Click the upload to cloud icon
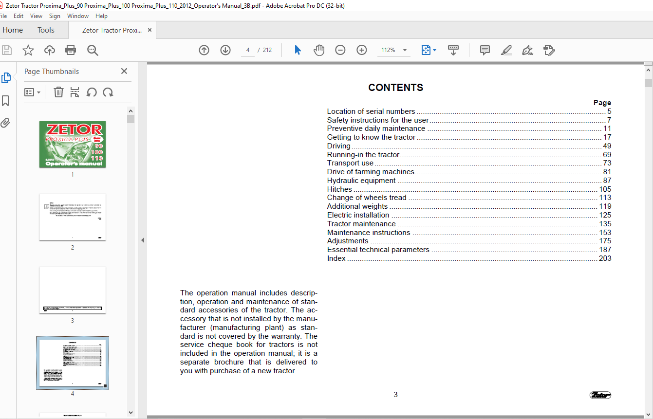The width and height of the screenshot is (653, 419). tap(49, 50)
